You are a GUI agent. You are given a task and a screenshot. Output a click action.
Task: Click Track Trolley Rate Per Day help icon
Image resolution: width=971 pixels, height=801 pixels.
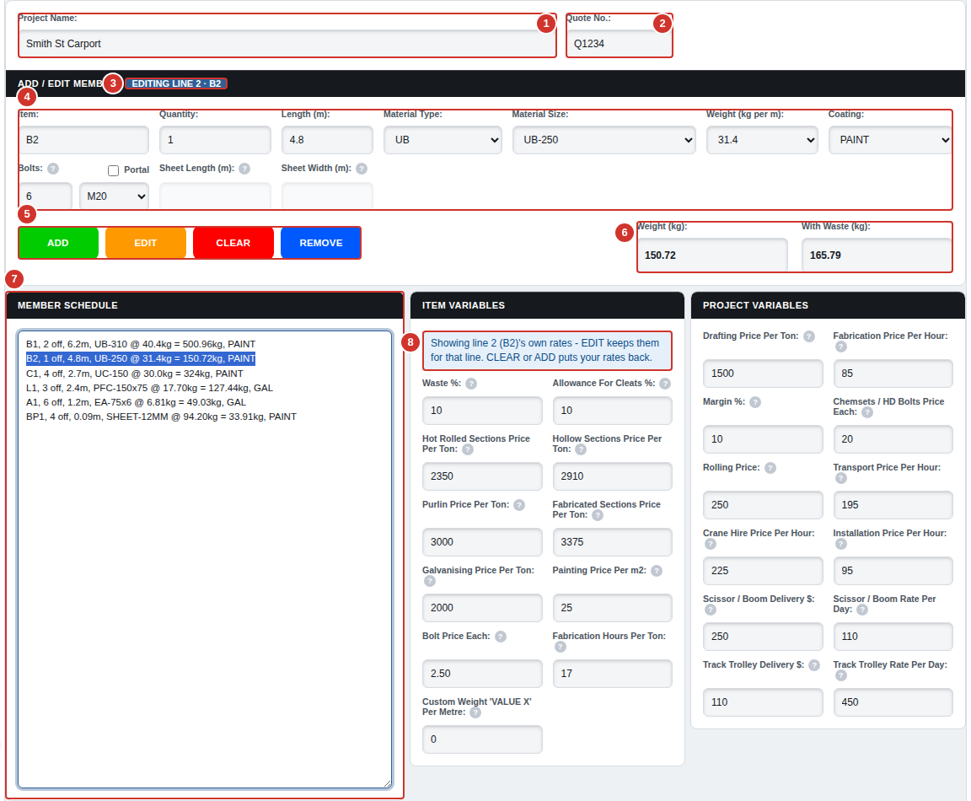841,675
